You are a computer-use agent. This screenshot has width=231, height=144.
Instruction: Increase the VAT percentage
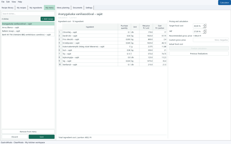tap(204, 30)
